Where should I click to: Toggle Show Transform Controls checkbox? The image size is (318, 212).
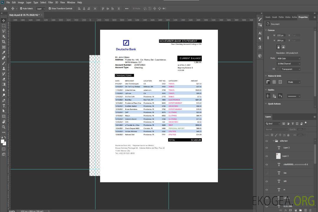(x=50, y=9)
